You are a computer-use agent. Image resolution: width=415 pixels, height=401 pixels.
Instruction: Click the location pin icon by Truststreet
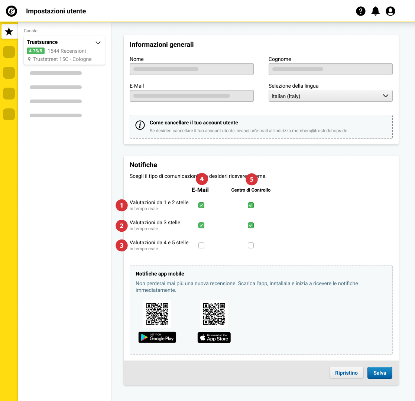click(29, 59)
